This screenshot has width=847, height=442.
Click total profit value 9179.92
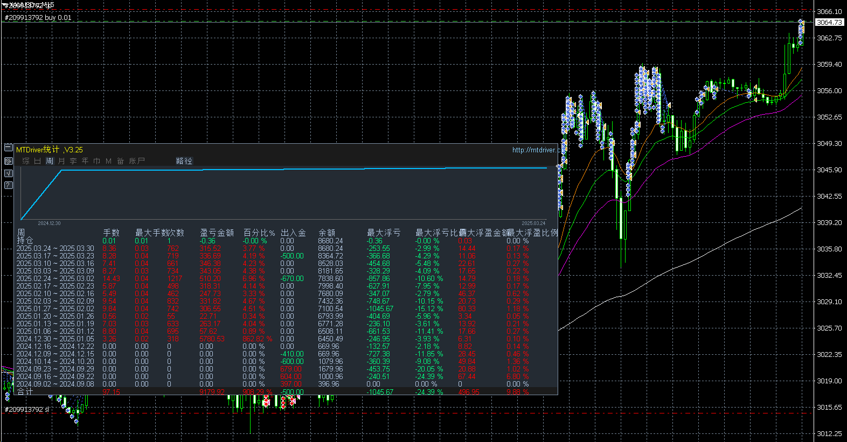(212, 392)
